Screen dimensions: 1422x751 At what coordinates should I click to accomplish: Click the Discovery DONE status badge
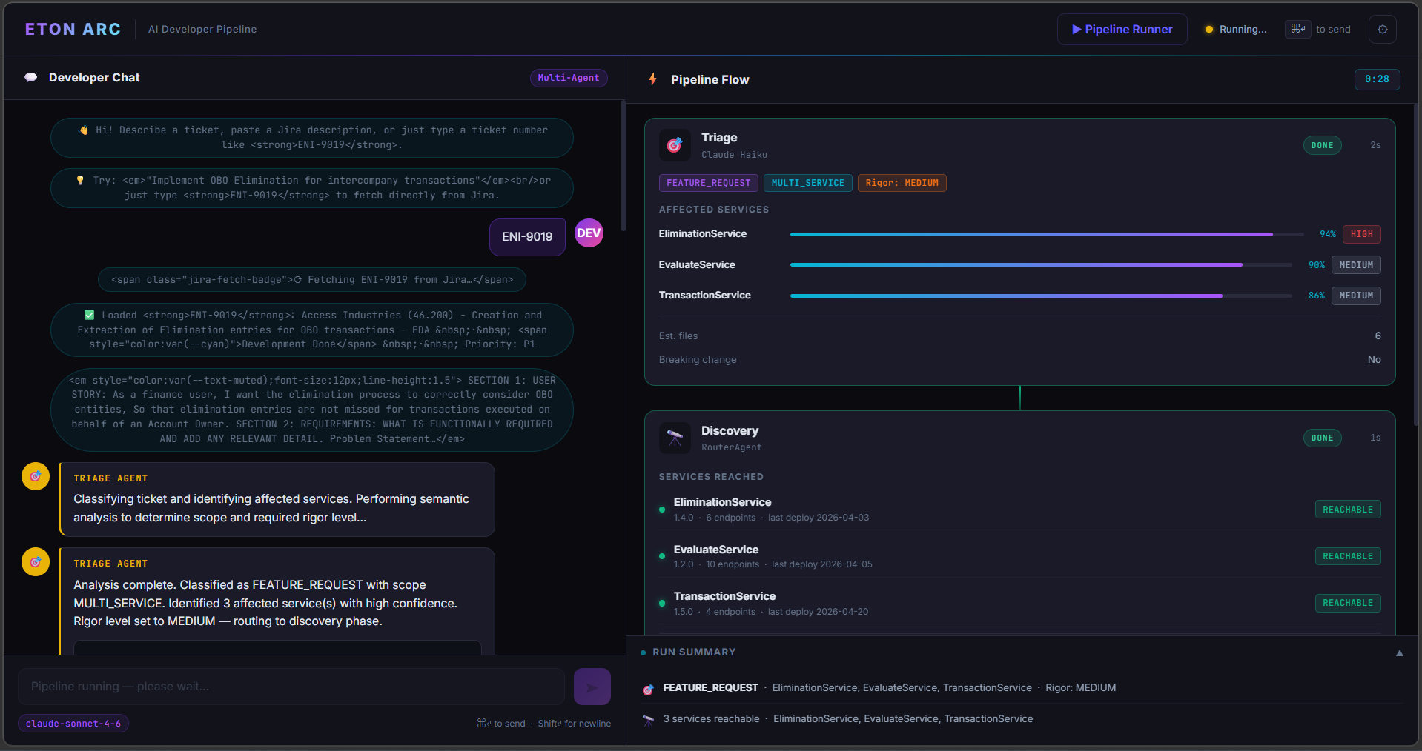pos(1322,438)
